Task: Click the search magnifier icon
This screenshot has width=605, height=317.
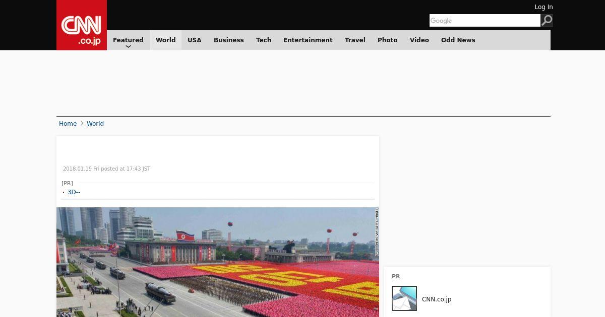Action: coord(547,20)
